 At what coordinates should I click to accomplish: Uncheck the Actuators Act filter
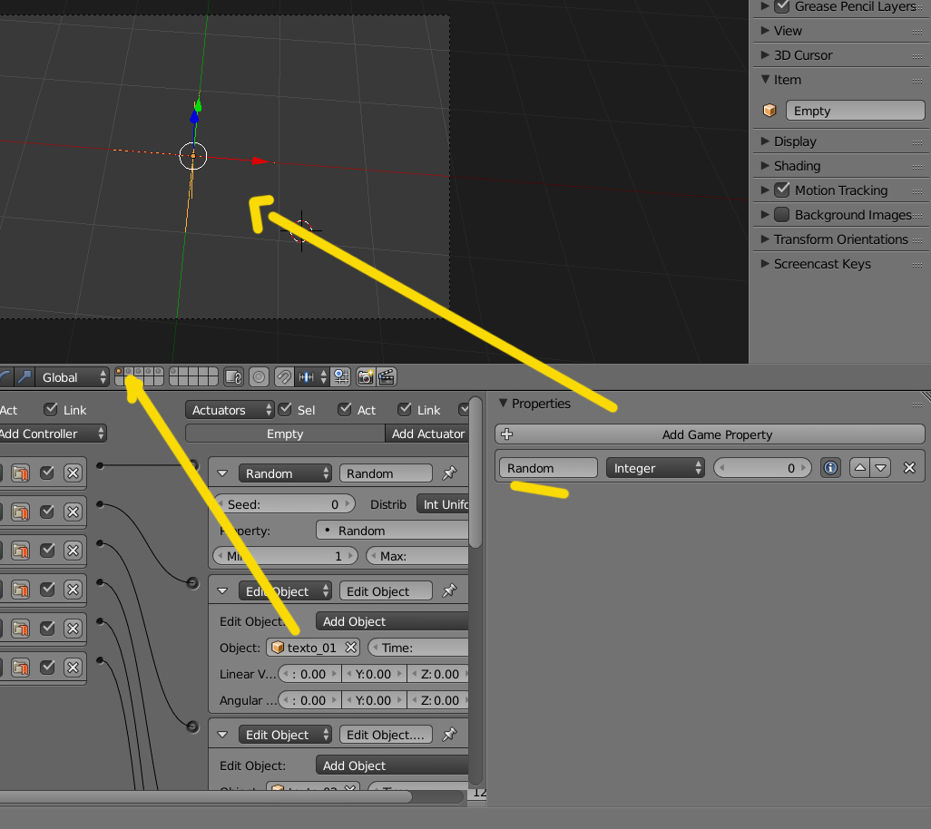[345, 409]
